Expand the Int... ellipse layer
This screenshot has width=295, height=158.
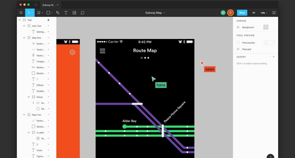pos(33,103)
